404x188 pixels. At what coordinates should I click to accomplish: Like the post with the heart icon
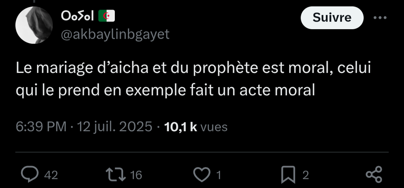(202, 174)
